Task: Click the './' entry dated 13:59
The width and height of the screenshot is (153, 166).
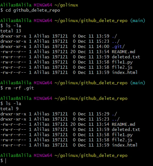Action: point(114,36)
